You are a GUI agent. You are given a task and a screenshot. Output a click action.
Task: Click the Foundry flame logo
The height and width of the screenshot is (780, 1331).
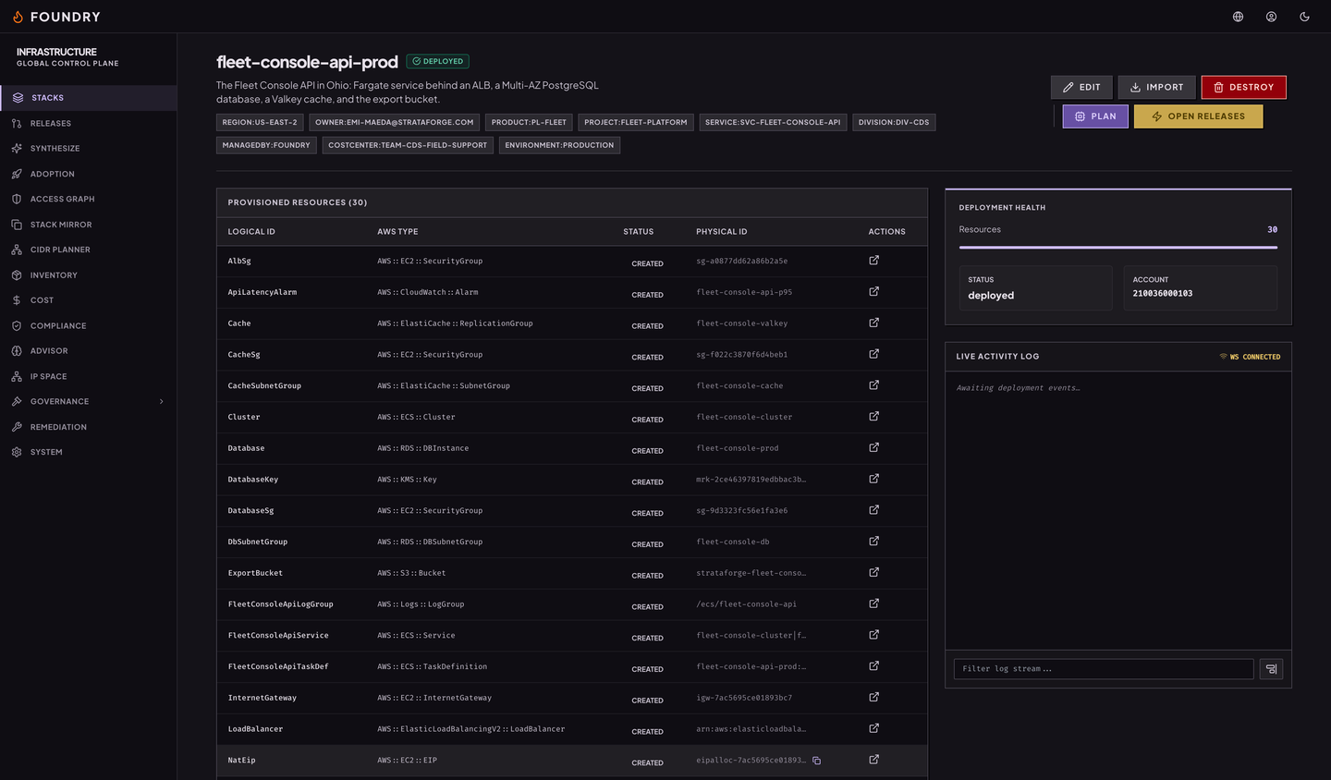click(x=18, y=17)
